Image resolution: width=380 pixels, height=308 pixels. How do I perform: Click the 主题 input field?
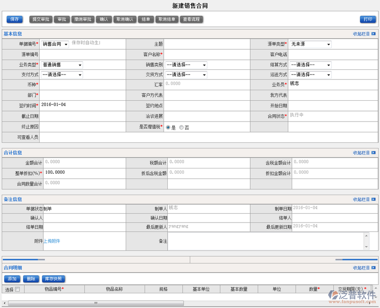point(207,44)
